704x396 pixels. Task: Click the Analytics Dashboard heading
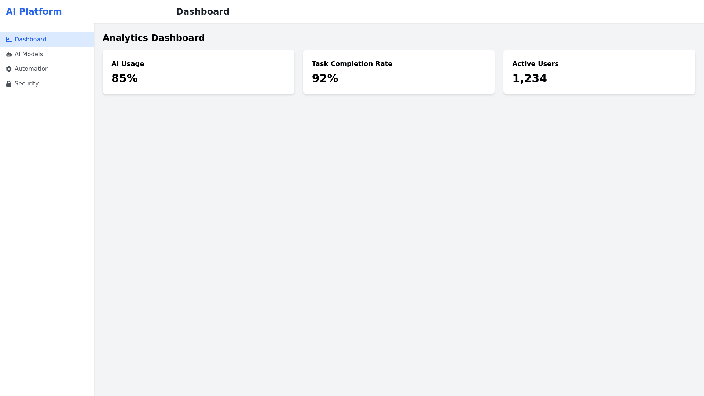point(154,38)
